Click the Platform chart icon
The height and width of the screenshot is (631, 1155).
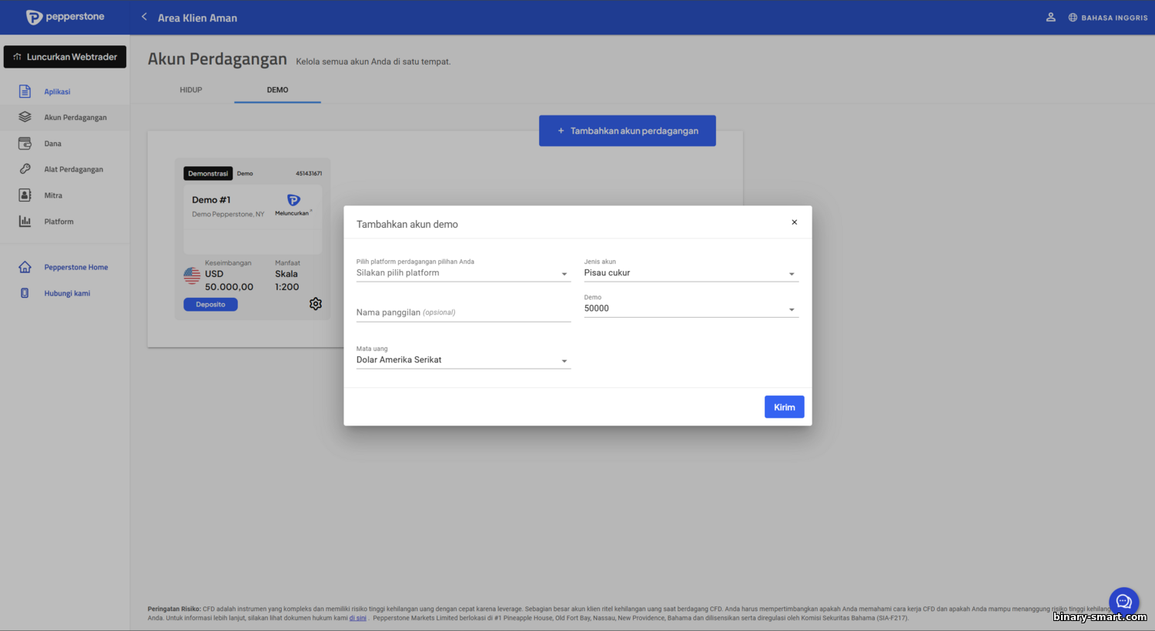(25, 222)
